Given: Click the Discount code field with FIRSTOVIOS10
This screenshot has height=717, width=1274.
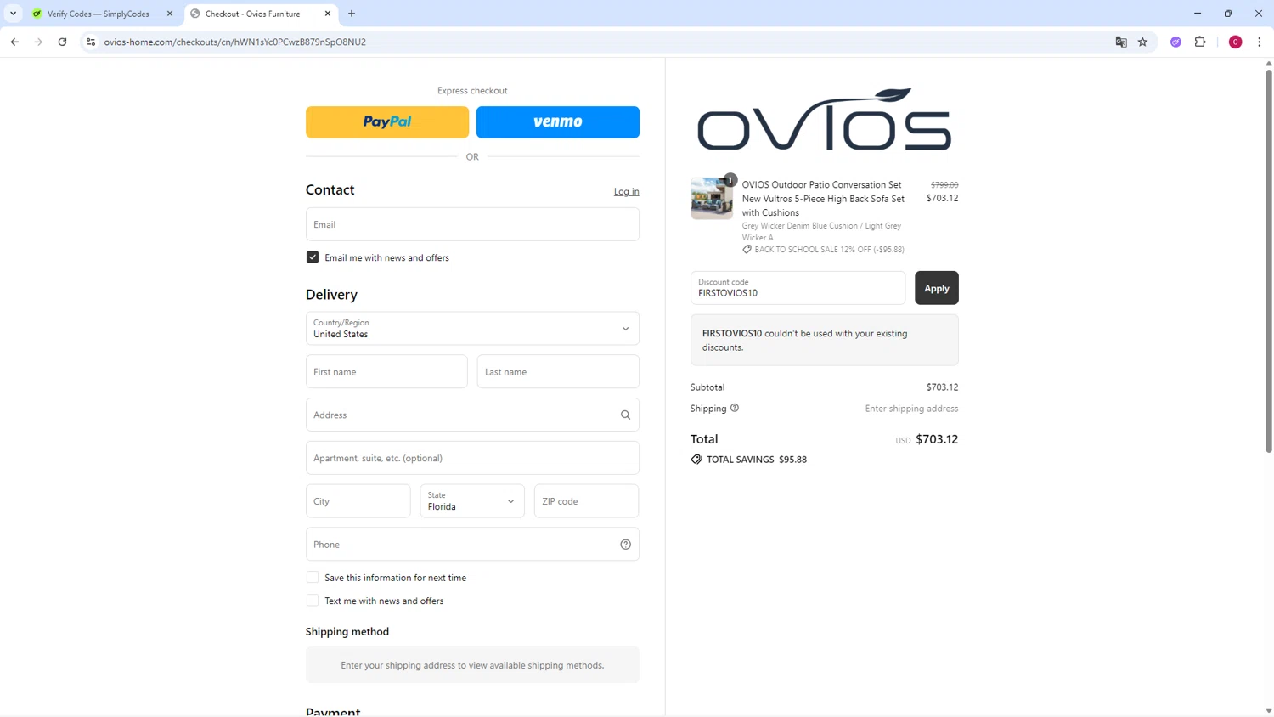Looking at the screenshot, I should click(798, 288).
